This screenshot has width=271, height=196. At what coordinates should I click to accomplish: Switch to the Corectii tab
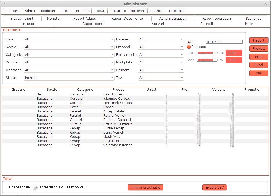pos(206,24)
